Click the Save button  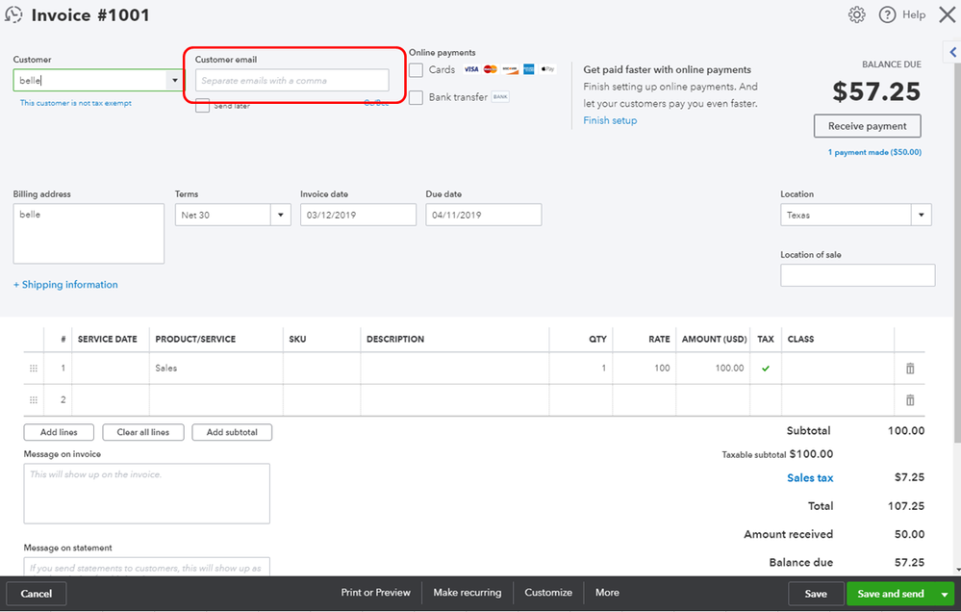click(x=816, y=594)
